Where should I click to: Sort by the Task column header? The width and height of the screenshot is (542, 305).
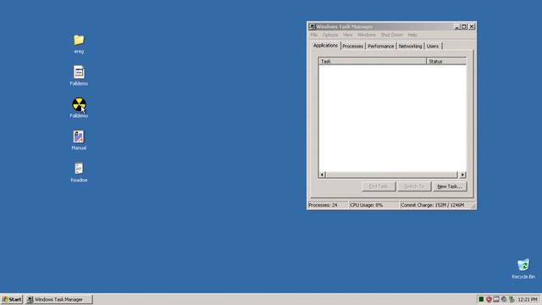[373, 61]
